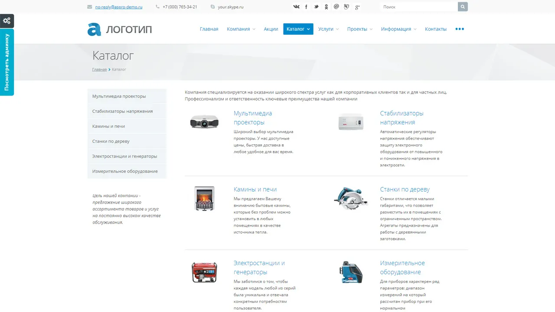This screenshot has width=555, height=312.
Task: Follow the Главная breadcrumb link
Action: 99,69
